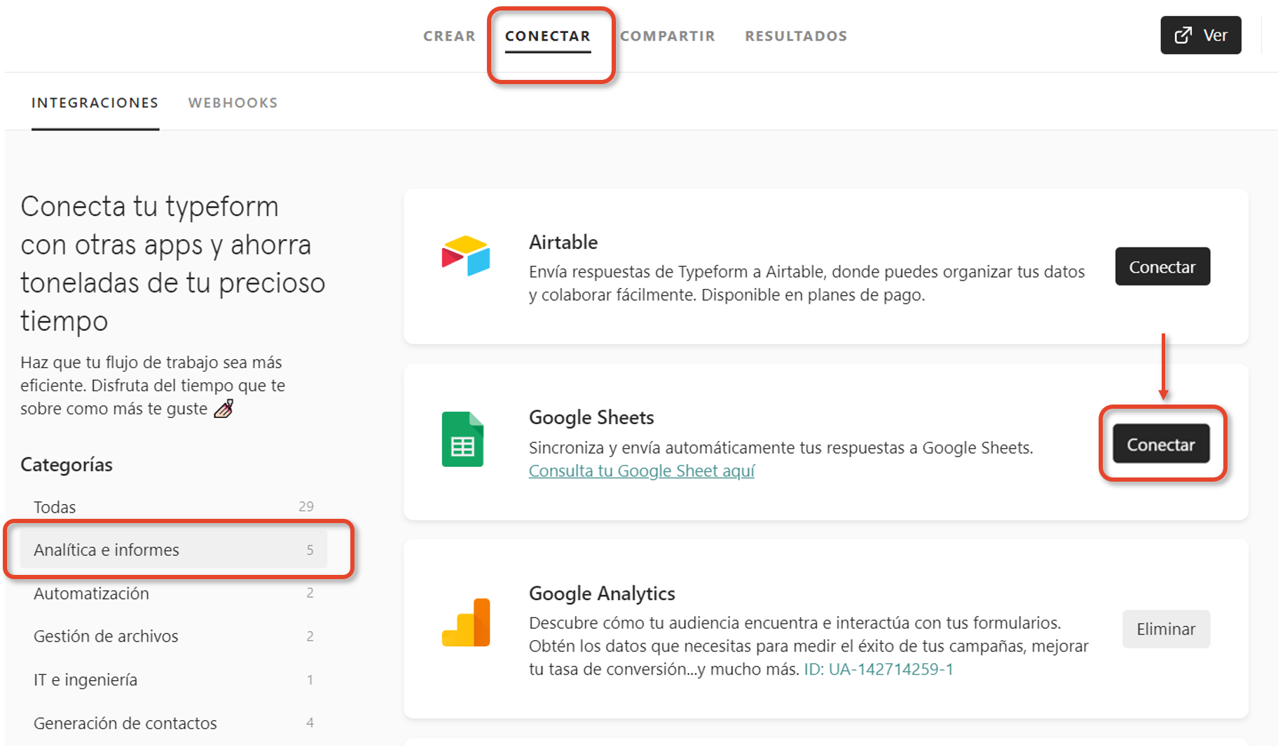Click the Airtable logo icon
This screenshot has width=1278, height=746.
[466, 256]
